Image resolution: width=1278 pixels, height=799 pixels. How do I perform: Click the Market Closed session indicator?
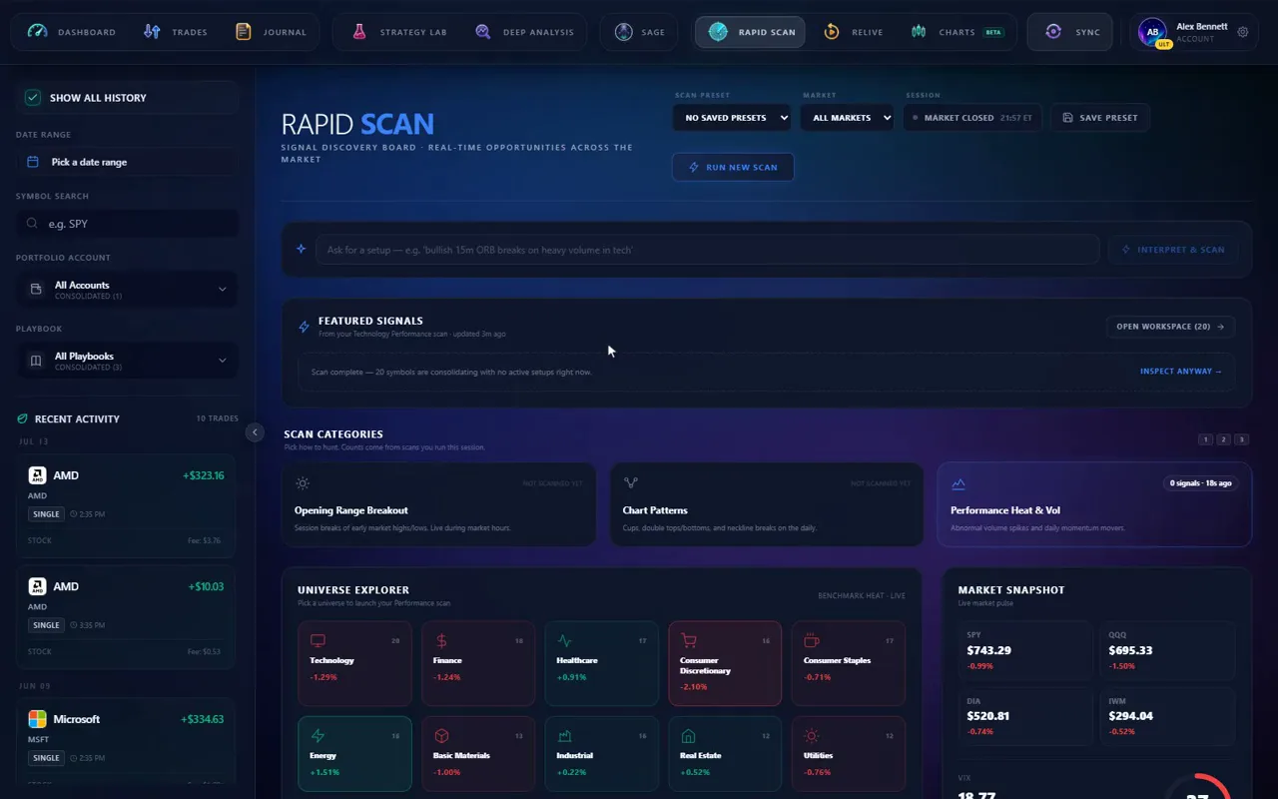coord(972,118)
